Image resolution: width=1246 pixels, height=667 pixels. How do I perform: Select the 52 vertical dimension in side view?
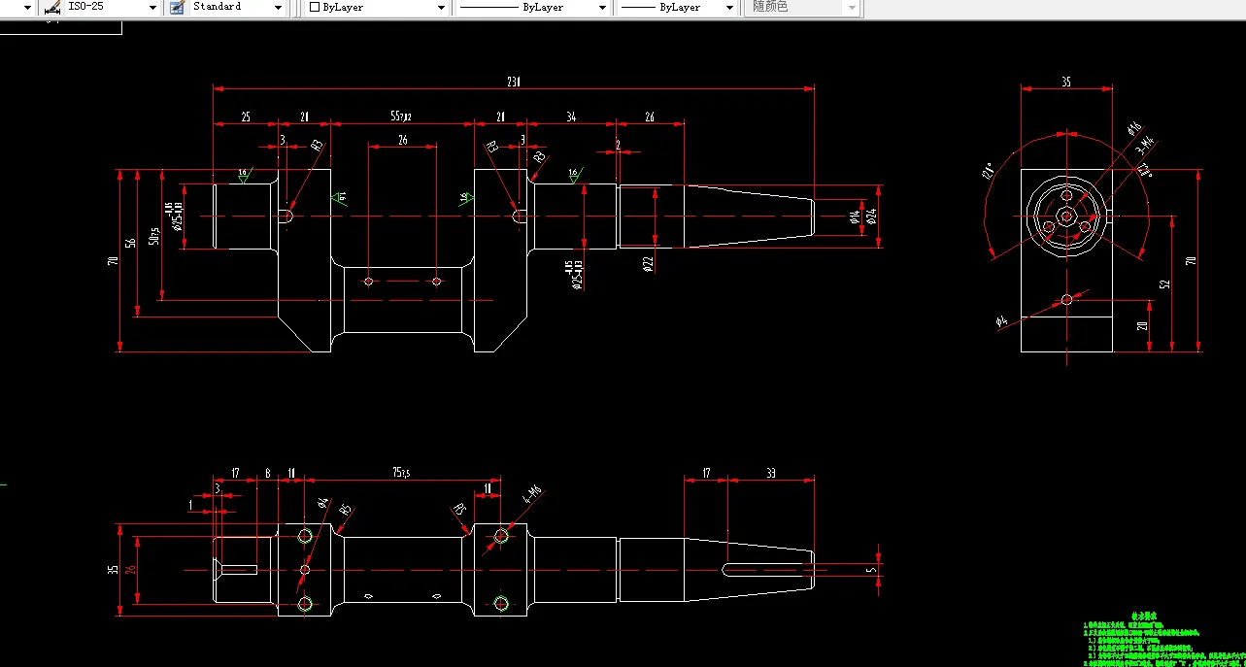click(1164, 284)
